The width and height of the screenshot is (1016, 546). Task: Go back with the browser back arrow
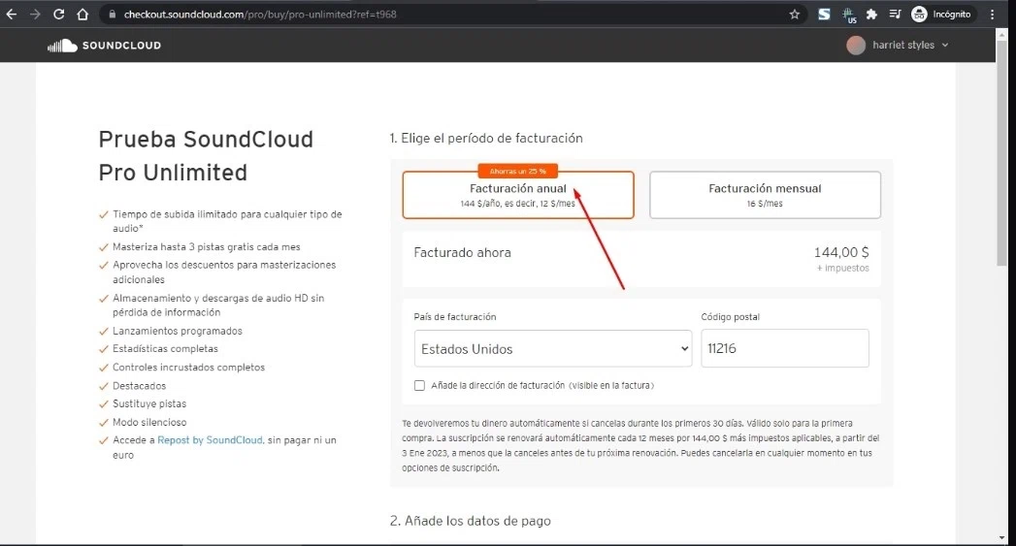pyautogui.click(x=12, y=15)
